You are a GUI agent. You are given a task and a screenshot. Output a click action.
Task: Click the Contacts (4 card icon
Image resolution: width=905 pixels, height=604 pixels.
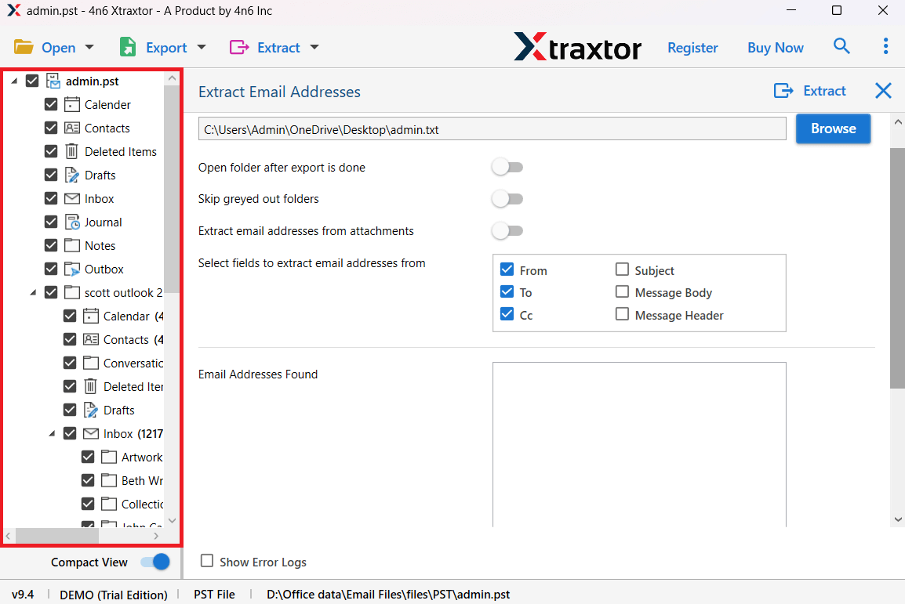coord(91,339)
